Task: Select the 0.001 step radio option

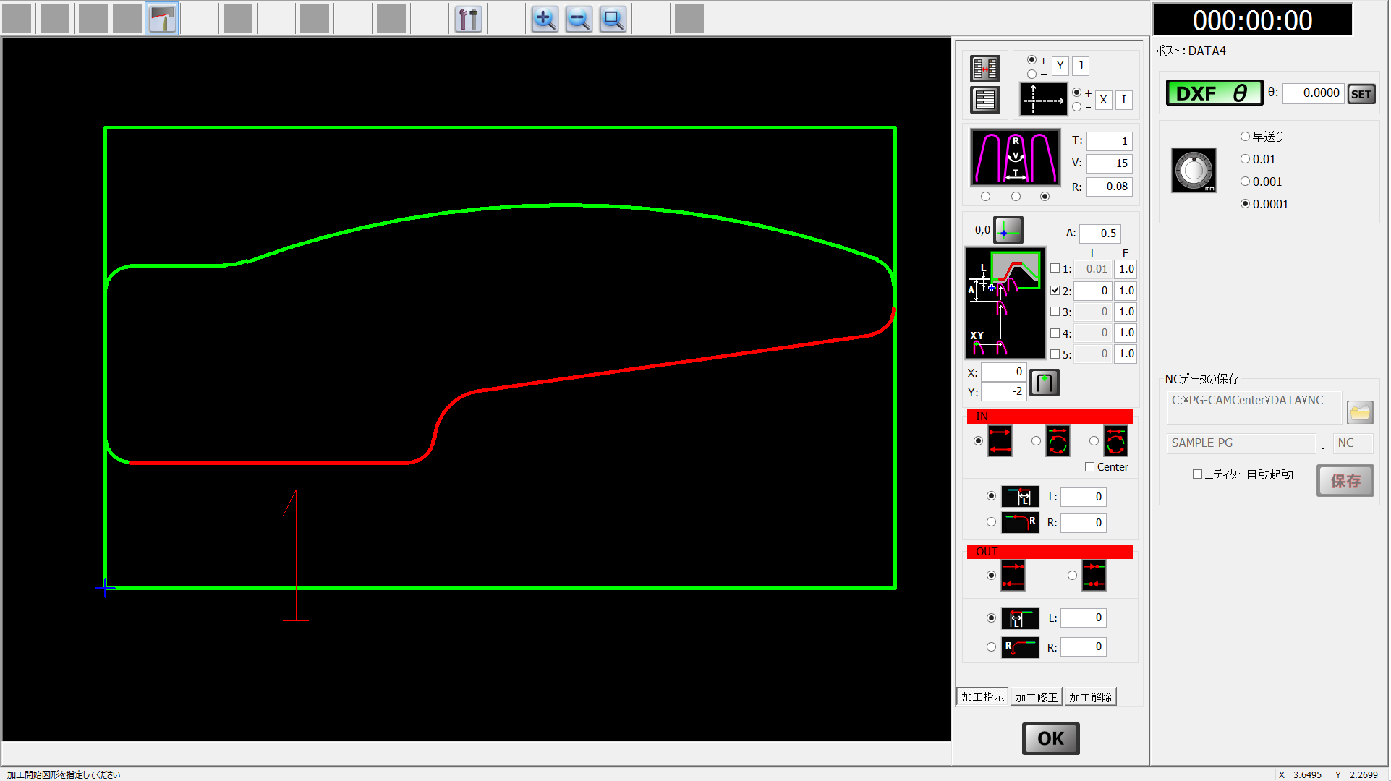Action: pyautogui.click(x=1245, y=182)
